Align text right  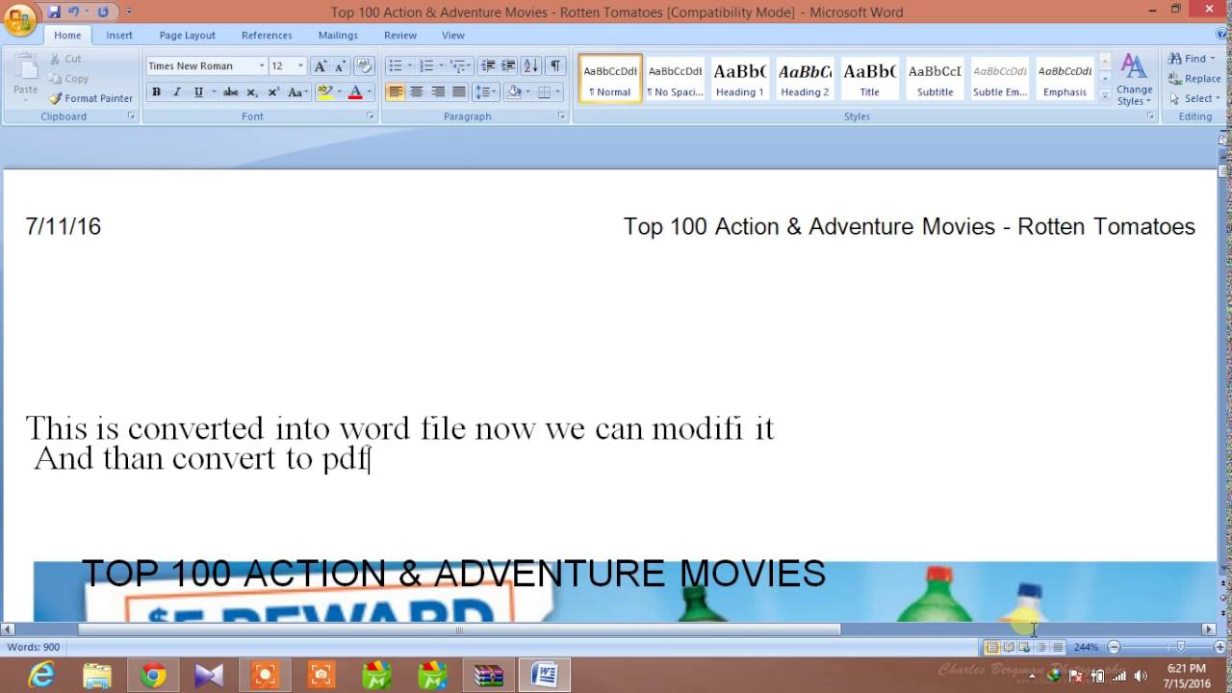(438, 92)
